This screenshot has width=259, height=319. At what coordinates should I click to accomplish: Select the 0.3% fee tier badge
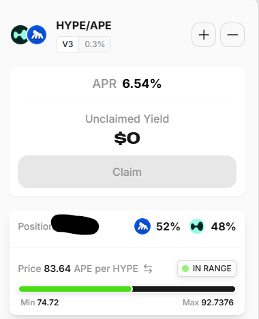tap(95, 44)
